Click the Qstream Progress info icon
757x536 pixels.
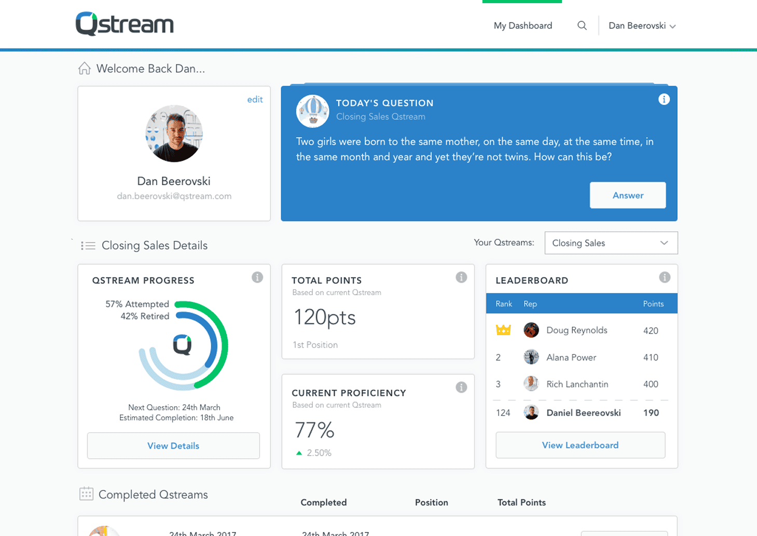coord(257,277)
